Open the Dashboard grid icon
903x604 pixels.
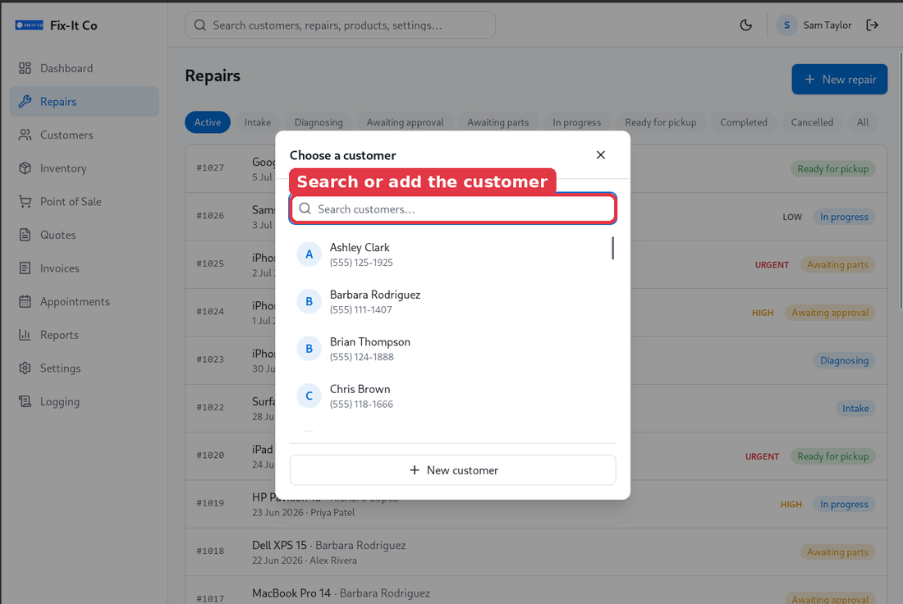tap(25, 68)
